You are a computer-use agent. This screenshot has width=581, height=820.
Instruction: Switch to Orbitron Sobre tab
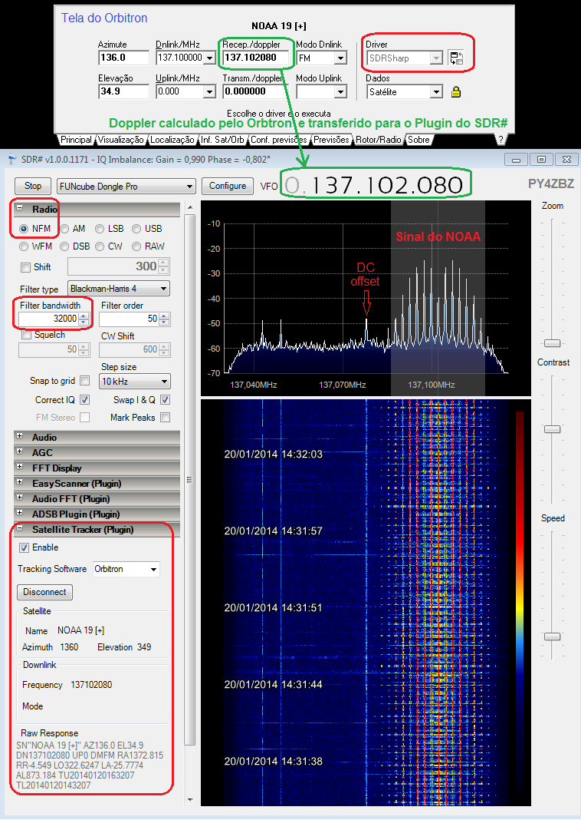419,140
